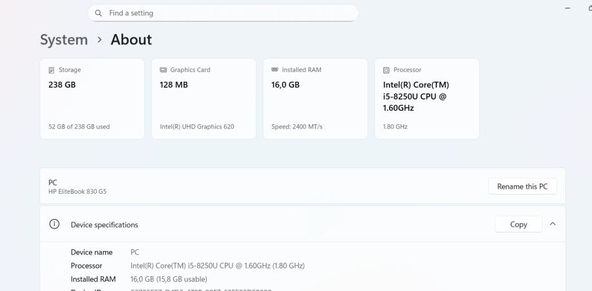Viewport: 592px width, 291px height.
Task: Select '52 GB of 238 GB used' text
Action: tap(79, 127)
